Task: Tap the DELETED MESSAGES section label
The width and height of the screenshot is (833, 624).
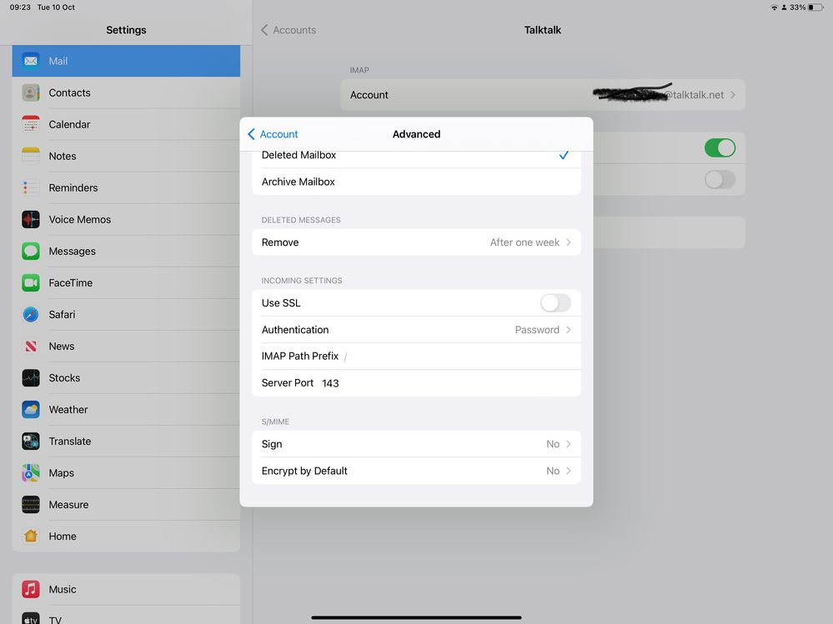Action: [301, 220]
